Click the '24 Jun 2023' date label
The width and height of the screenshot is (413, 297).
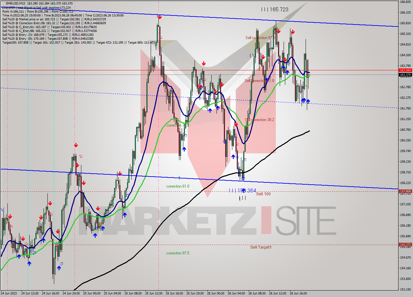pos(9,293)
